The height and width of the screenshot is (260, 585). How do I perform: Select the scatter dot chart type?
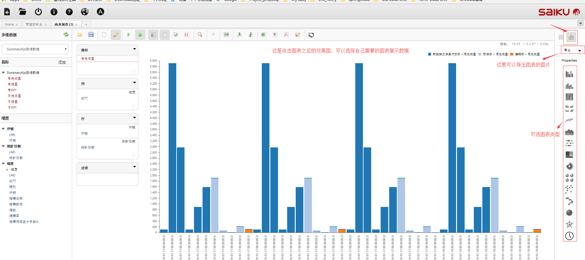(569, 189)
